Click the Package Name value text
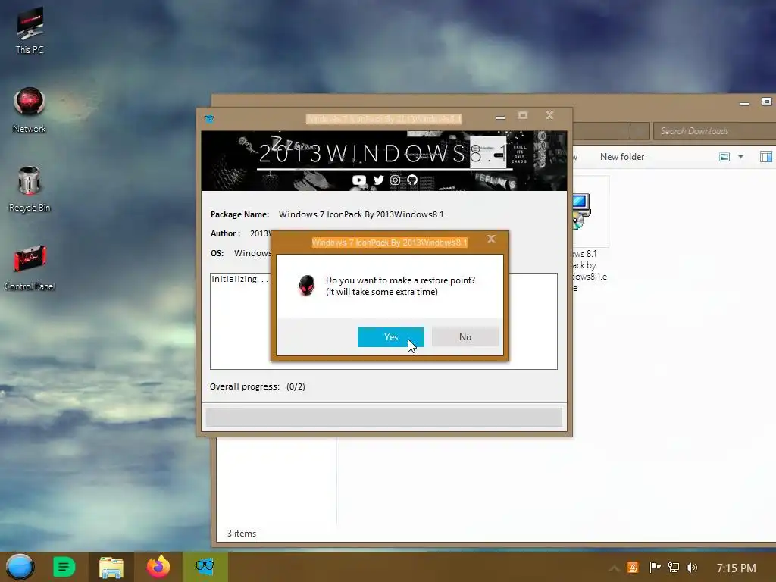 361,214
